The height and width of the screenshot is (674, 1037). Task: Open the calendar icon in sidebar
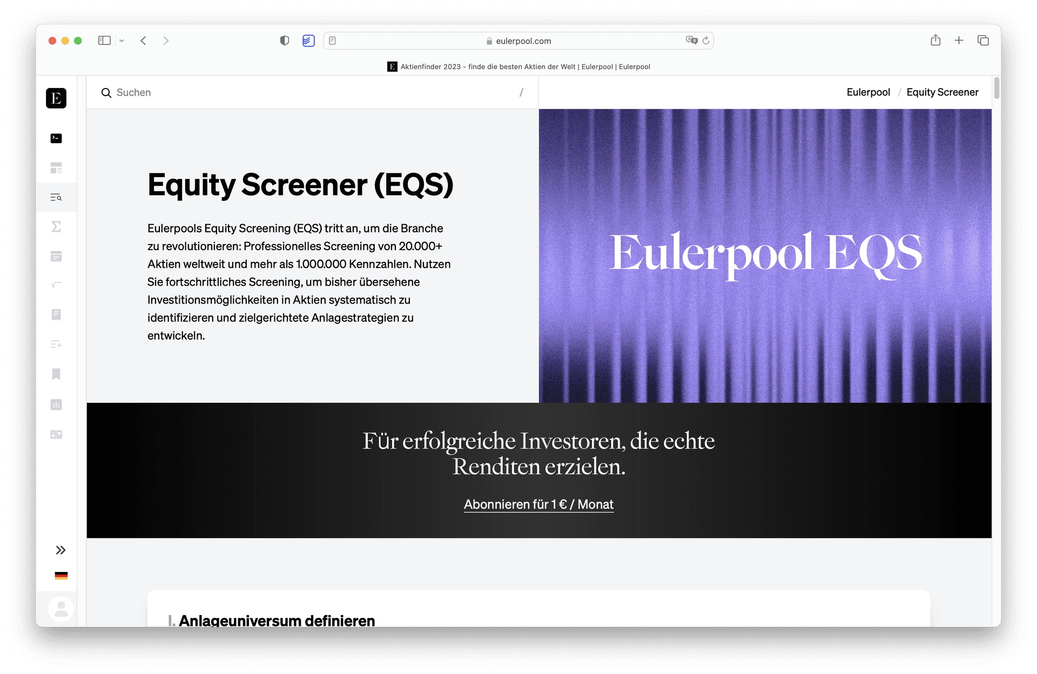pyautogui.click(x=56, y=256)
